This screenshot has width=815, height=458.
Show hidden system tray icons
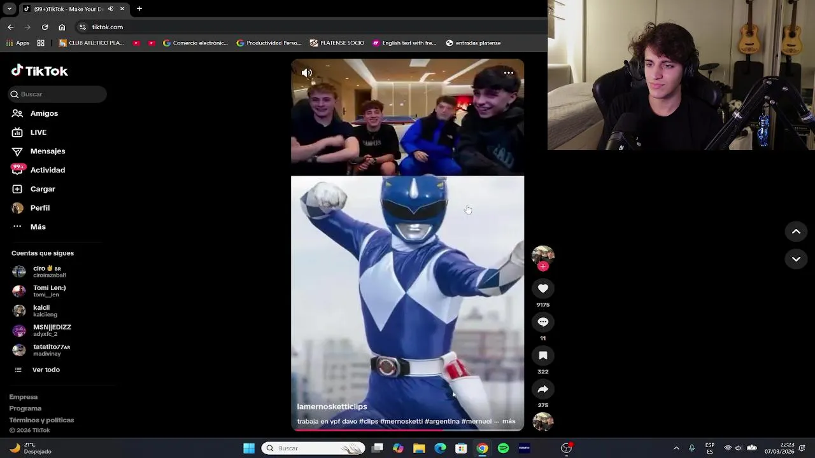pyautogui.click(x=676, y=448)
